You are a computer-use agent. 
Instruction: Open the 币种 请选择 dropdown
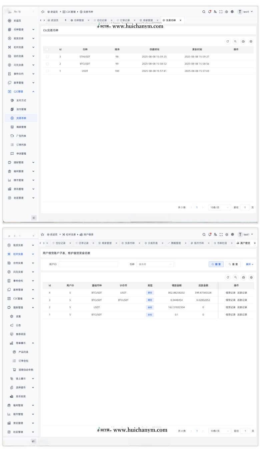coord(155,264)
